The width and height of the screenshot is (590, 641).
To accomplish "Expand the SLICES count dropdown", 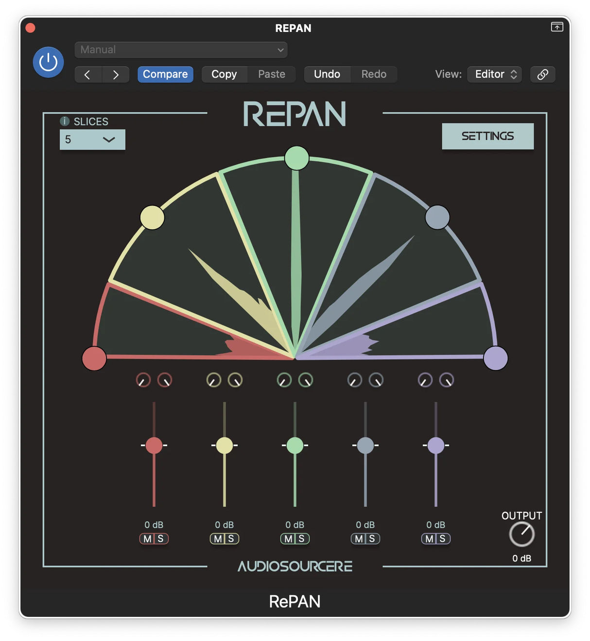I will [x=92, y=139].
